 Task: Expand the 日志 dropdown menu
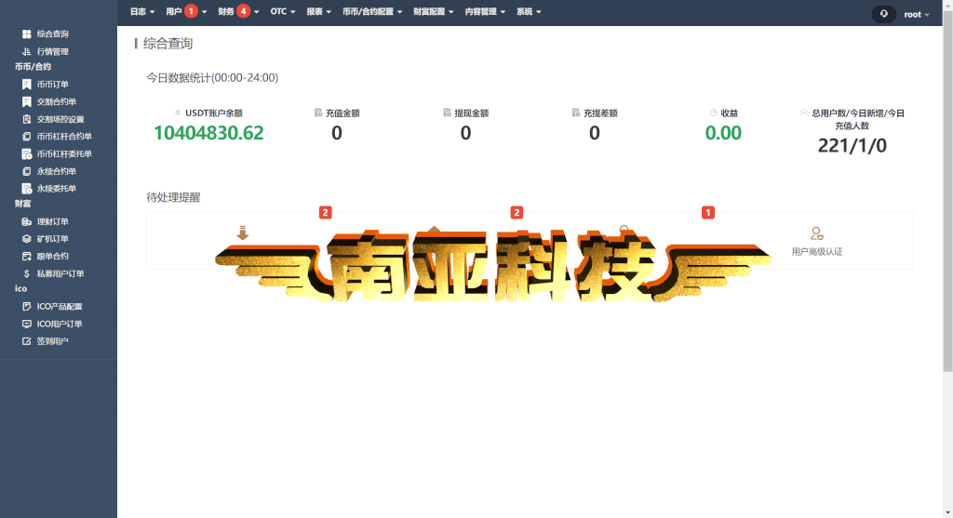pyautogui.click(x=142, y=11)
